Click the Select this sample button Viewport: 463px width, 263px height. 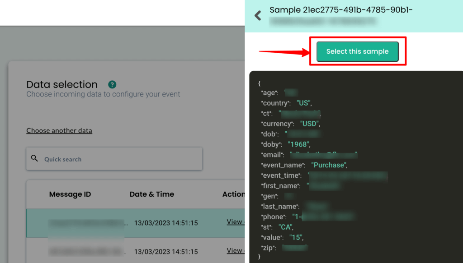tap(357, 51)
